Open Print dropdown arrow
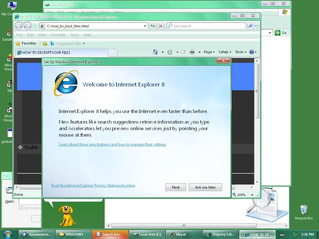This screenshot has width=319, height=239. click(199, 52)
